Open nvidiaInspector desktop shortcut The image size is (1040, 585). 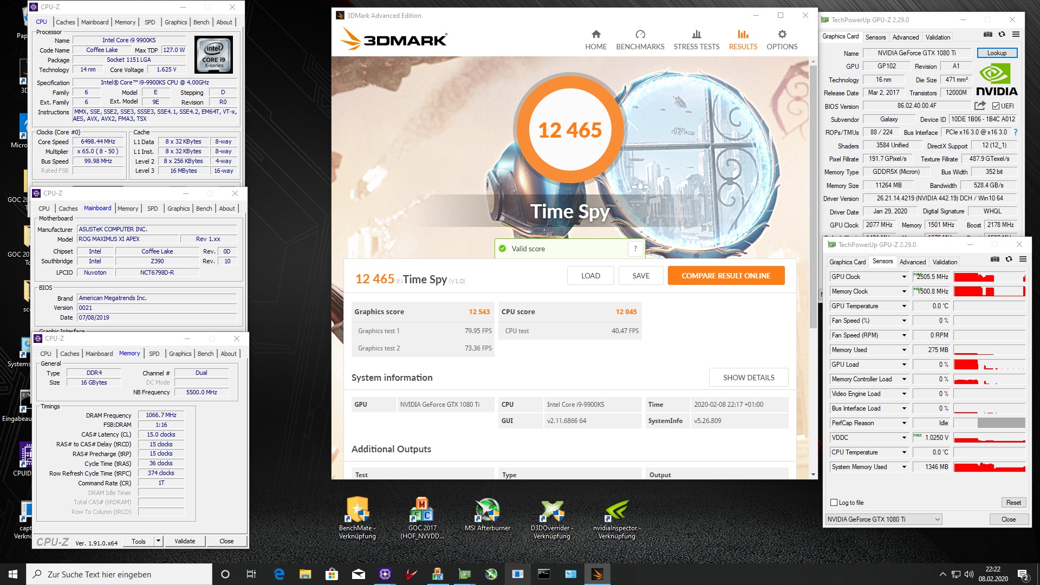click(x=617, y=518)
